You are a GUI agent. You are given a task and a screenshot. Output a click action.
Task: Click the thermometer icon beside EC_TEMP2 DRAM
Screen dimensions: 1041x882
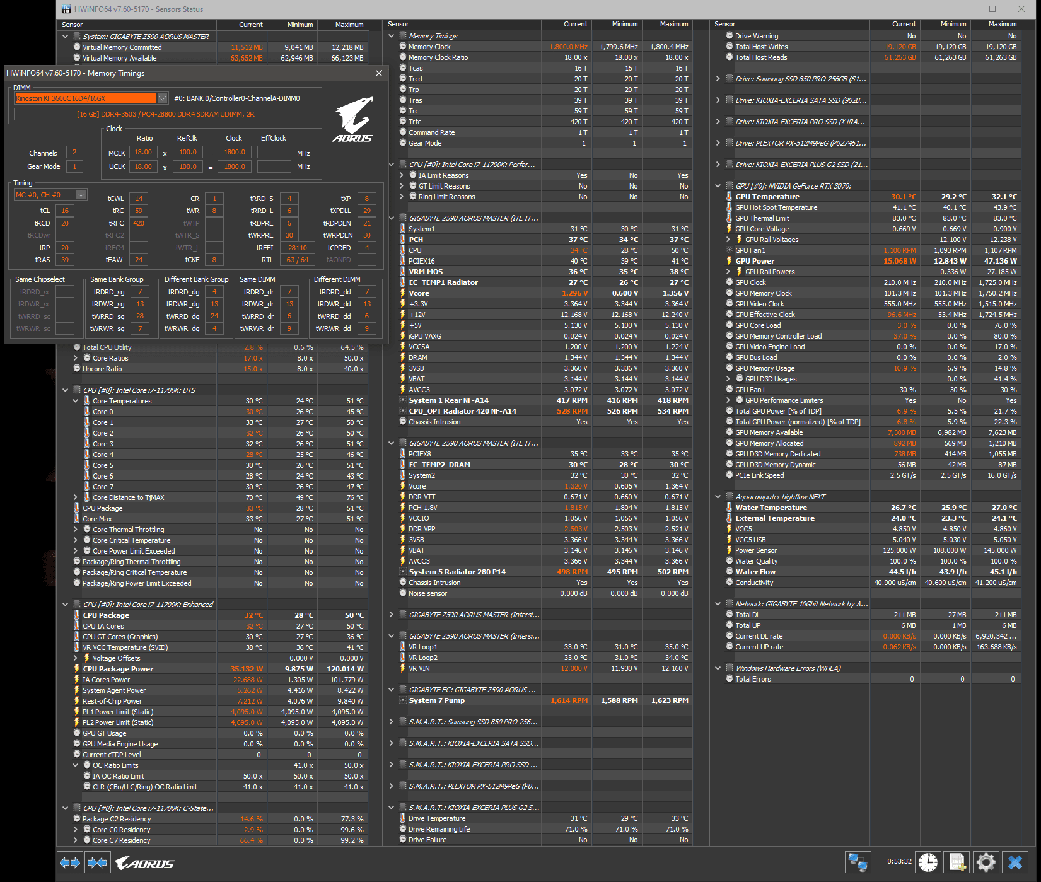(403, 465)
